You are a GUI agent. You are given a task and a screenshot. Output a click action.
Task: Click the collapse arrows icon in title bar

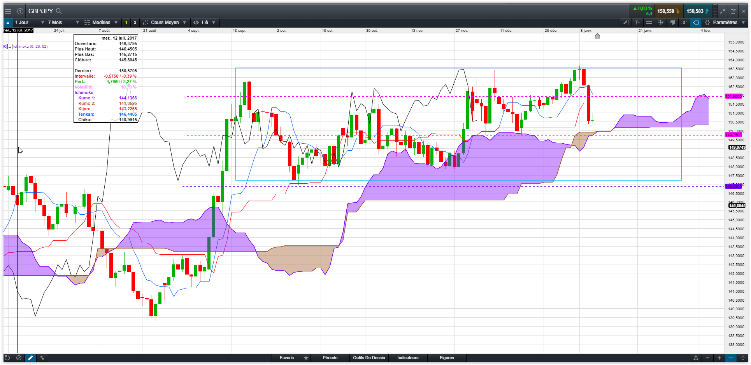click(x=723, y=11)
